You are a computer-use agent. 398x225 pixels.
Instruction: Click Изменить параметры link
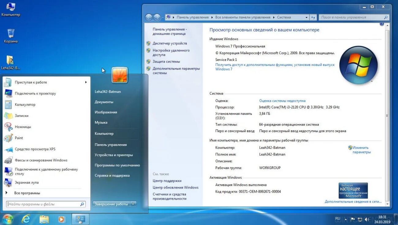(361, 150)
